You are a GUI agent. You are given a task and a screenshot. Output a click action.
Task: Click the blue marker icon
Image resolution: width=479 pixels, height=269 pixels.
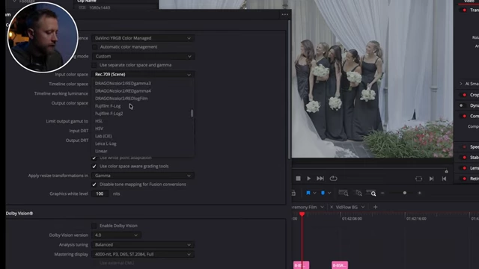[323, 193]
